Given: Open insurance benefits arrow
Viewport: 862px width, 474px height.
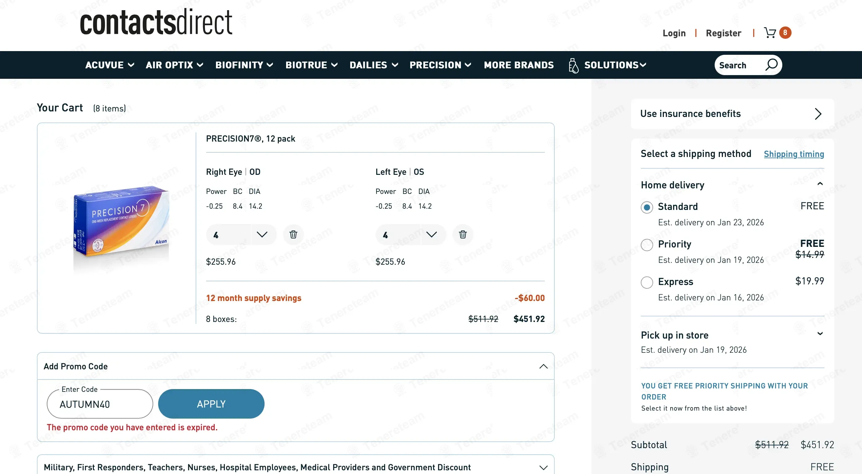Looking at the screenshot, I should tap(818, 114).
